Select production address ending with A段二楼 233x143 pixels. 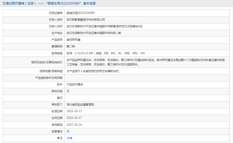click(x=94, y=33)
